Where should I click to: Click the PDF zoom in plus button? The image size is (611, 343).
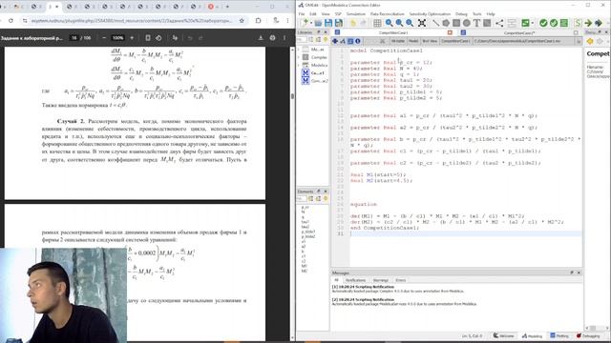(x=132, y=38)
